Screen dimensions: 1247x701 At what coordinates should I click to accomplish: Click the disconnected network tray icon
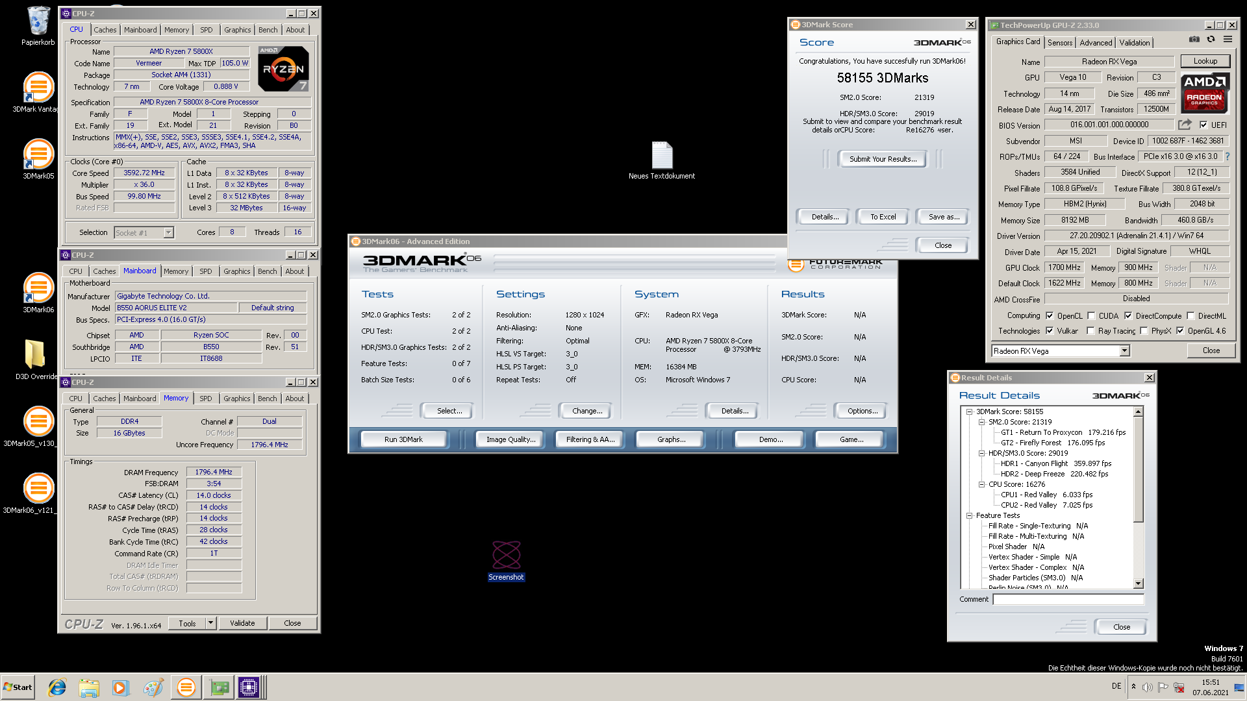(x=1179, y=687)
